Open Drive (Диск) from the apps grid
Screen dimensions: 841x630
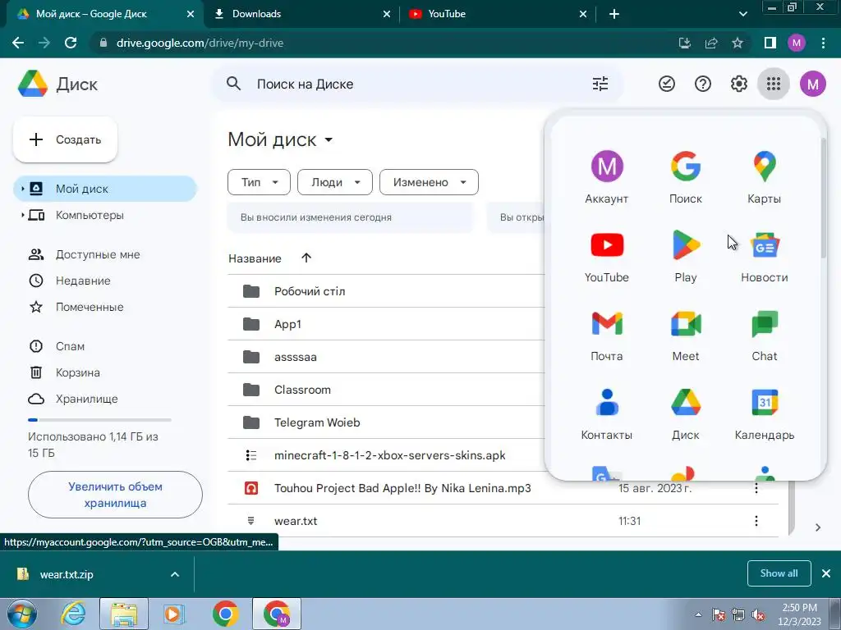[x=686, y=413]
